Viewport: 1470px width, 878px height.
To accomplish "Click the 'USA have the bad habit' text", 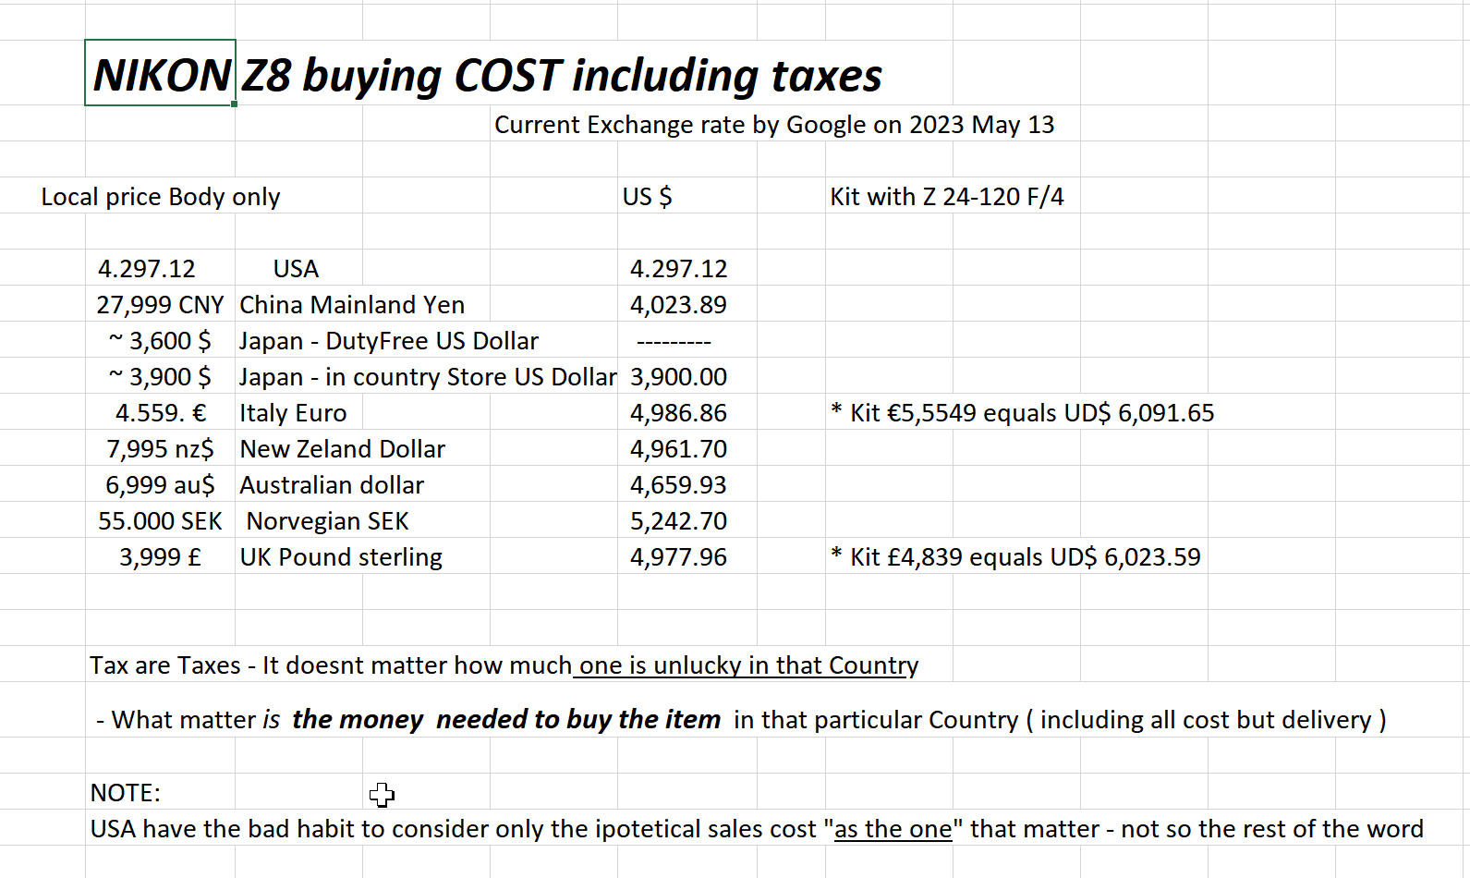I will tap(756, 829).
